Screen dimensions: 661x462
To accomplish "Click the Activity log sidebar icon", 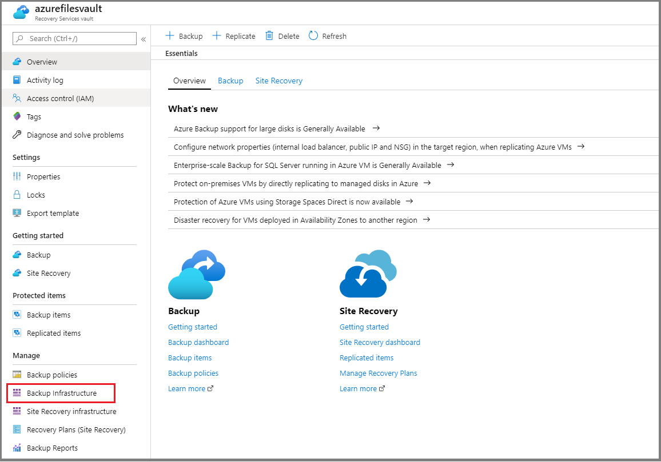I will pyautogui.click(x=17, y=79).
